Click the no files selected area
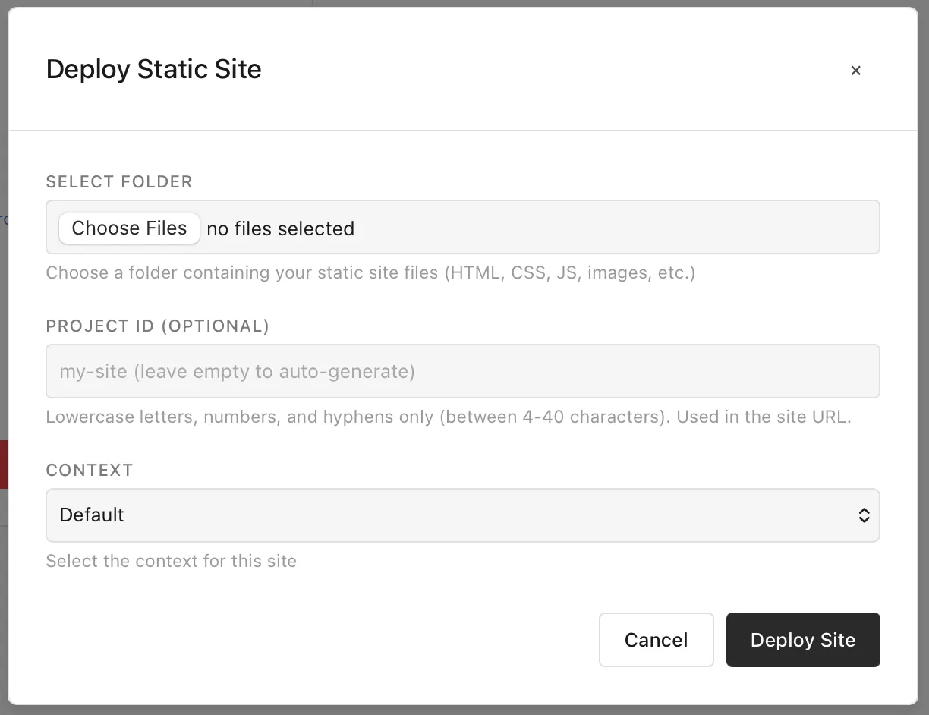This screenshot has height=715, width=929. pyautogui.click(x=281, y=228)
